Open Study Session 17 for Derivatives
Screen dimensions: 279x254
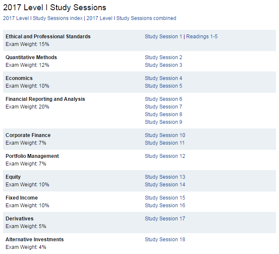(165, 219)
